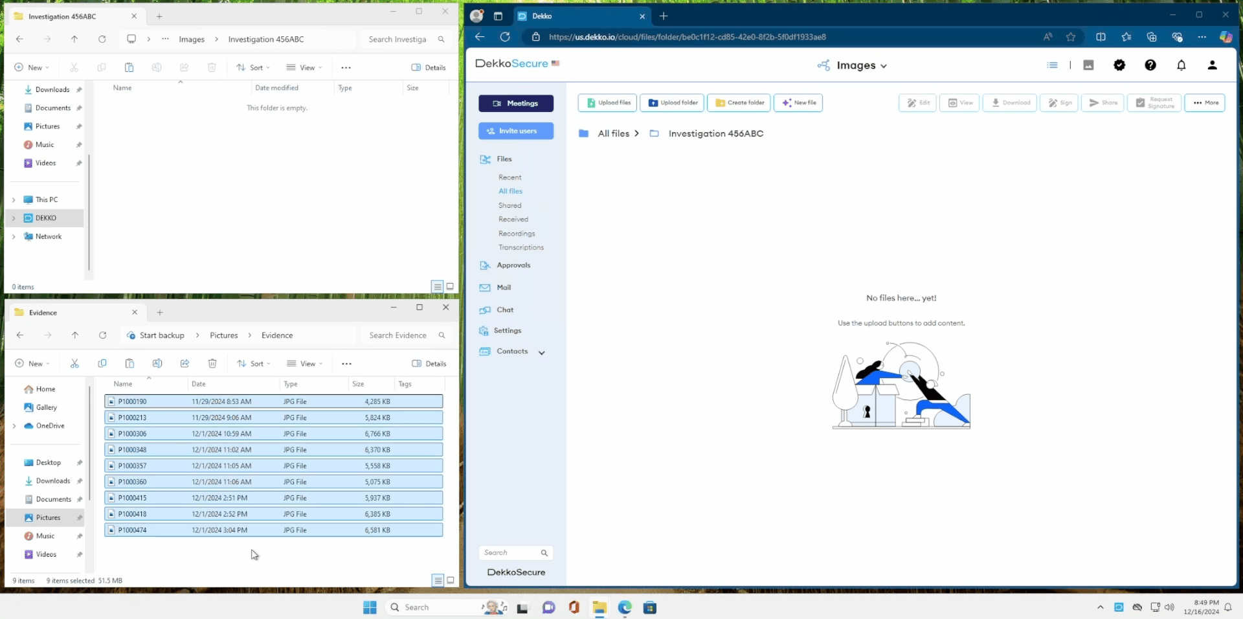Open Chat in Dekko sidebar

tap(505, 310)
